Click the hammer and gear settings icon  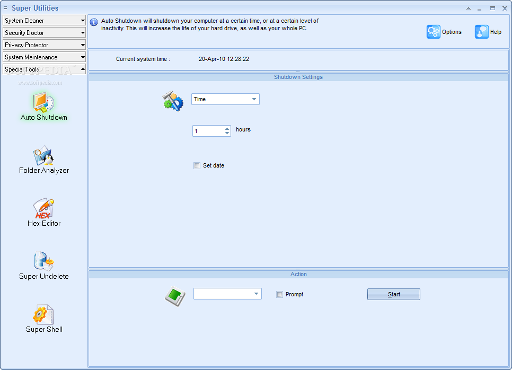(x=173, y=101)
